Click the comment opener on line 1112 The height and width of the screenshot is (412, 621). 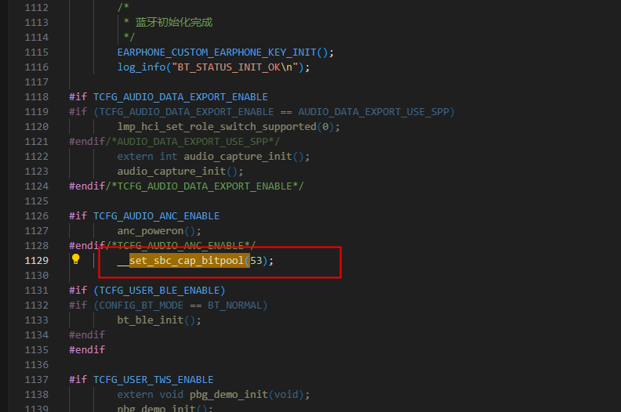pos(123,8)
